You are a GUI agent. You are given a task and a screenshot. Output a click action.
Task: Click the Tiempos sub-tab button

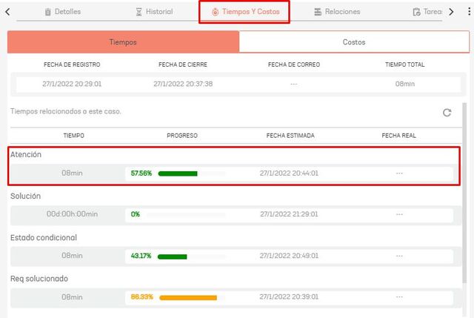click(x=123, y=42)
